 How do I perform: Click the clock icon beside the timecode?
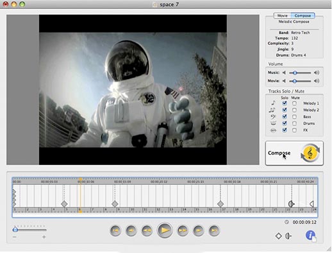point(286,222)
